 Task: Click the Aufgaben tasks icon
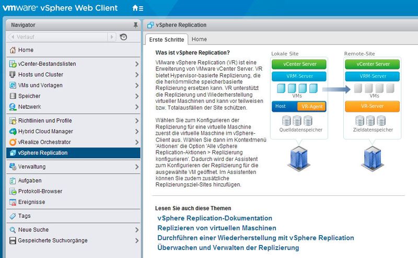[x=13, y=180]
